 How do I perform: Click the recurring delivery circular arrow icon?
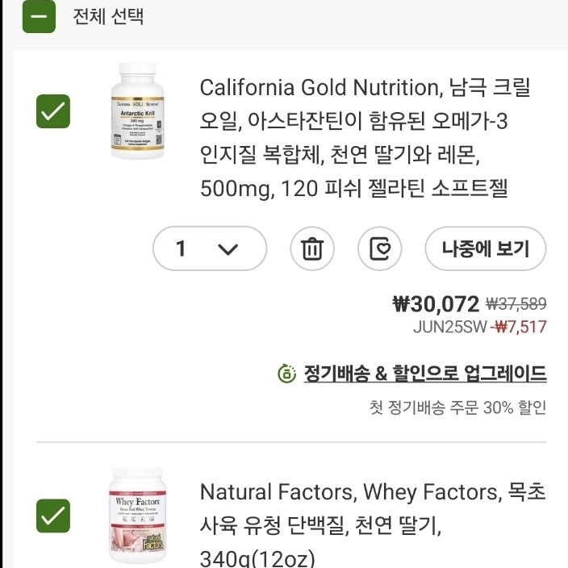286,374
